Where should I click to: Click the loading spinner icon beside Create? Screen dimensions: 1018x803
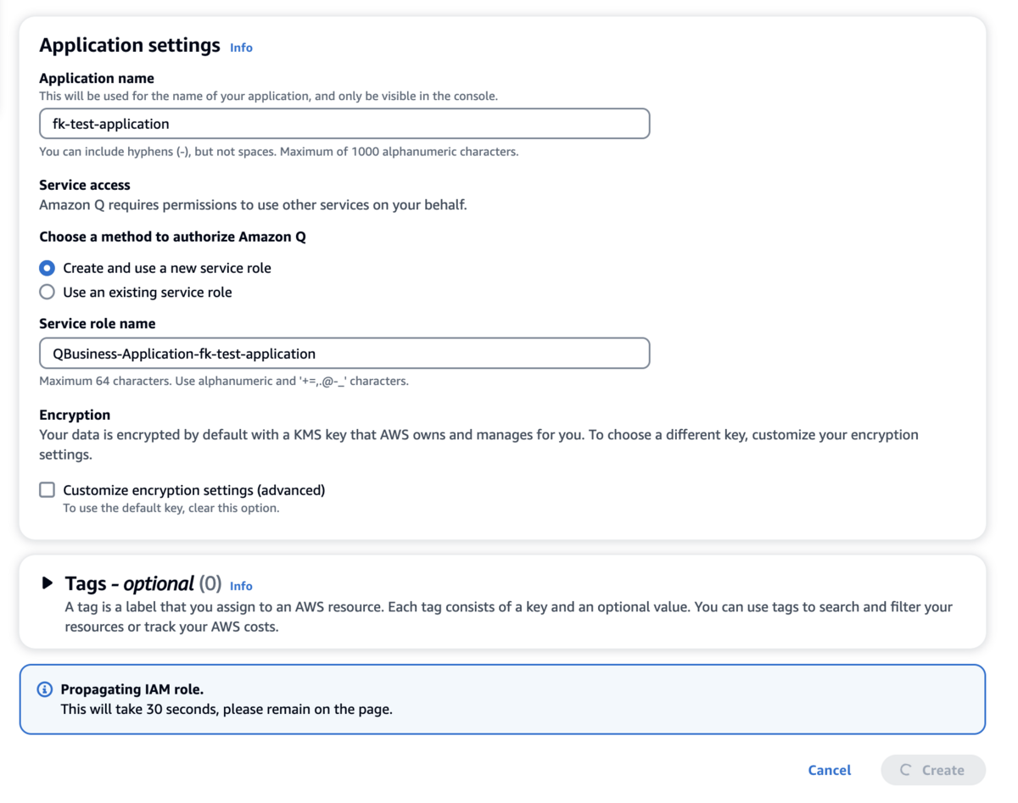(905, 770)
